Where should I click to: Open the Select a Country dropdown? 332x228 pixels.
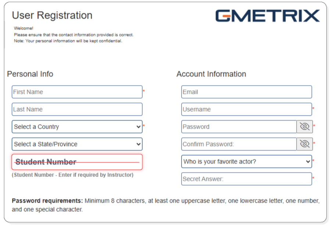(76, 126)
